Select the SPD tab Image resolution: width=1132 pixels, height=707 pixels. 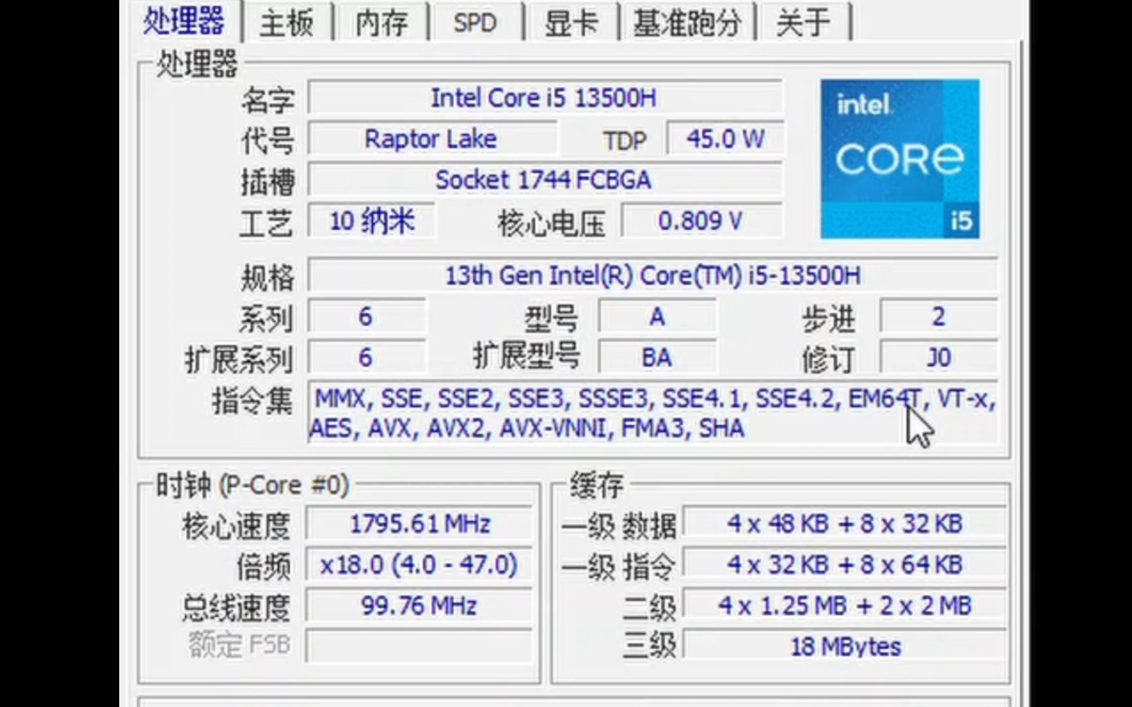[476, 24]
